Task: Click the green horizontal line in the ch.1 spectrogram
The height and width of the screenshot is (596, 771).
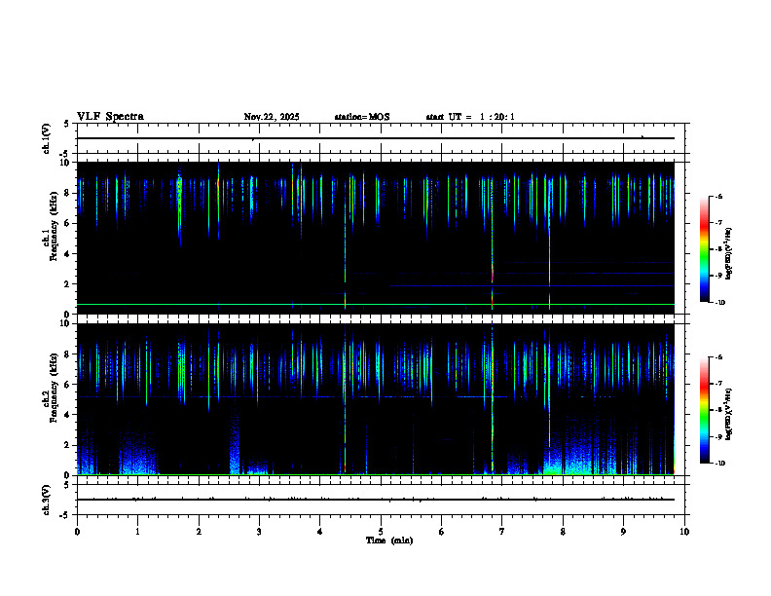Action: tap(376, 305)
